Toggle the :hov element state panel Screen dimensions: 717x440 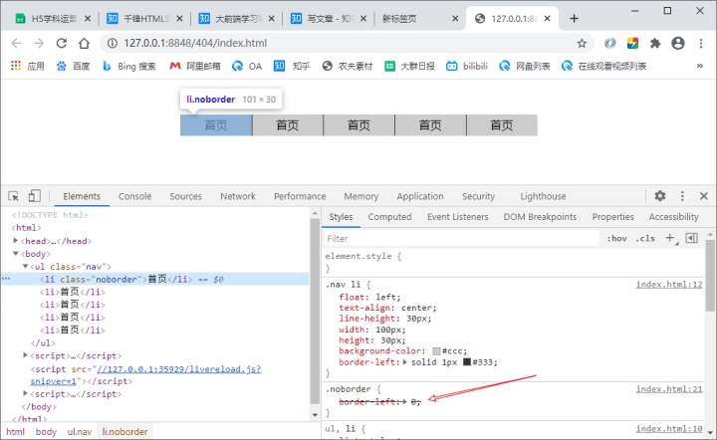point(616,239)
